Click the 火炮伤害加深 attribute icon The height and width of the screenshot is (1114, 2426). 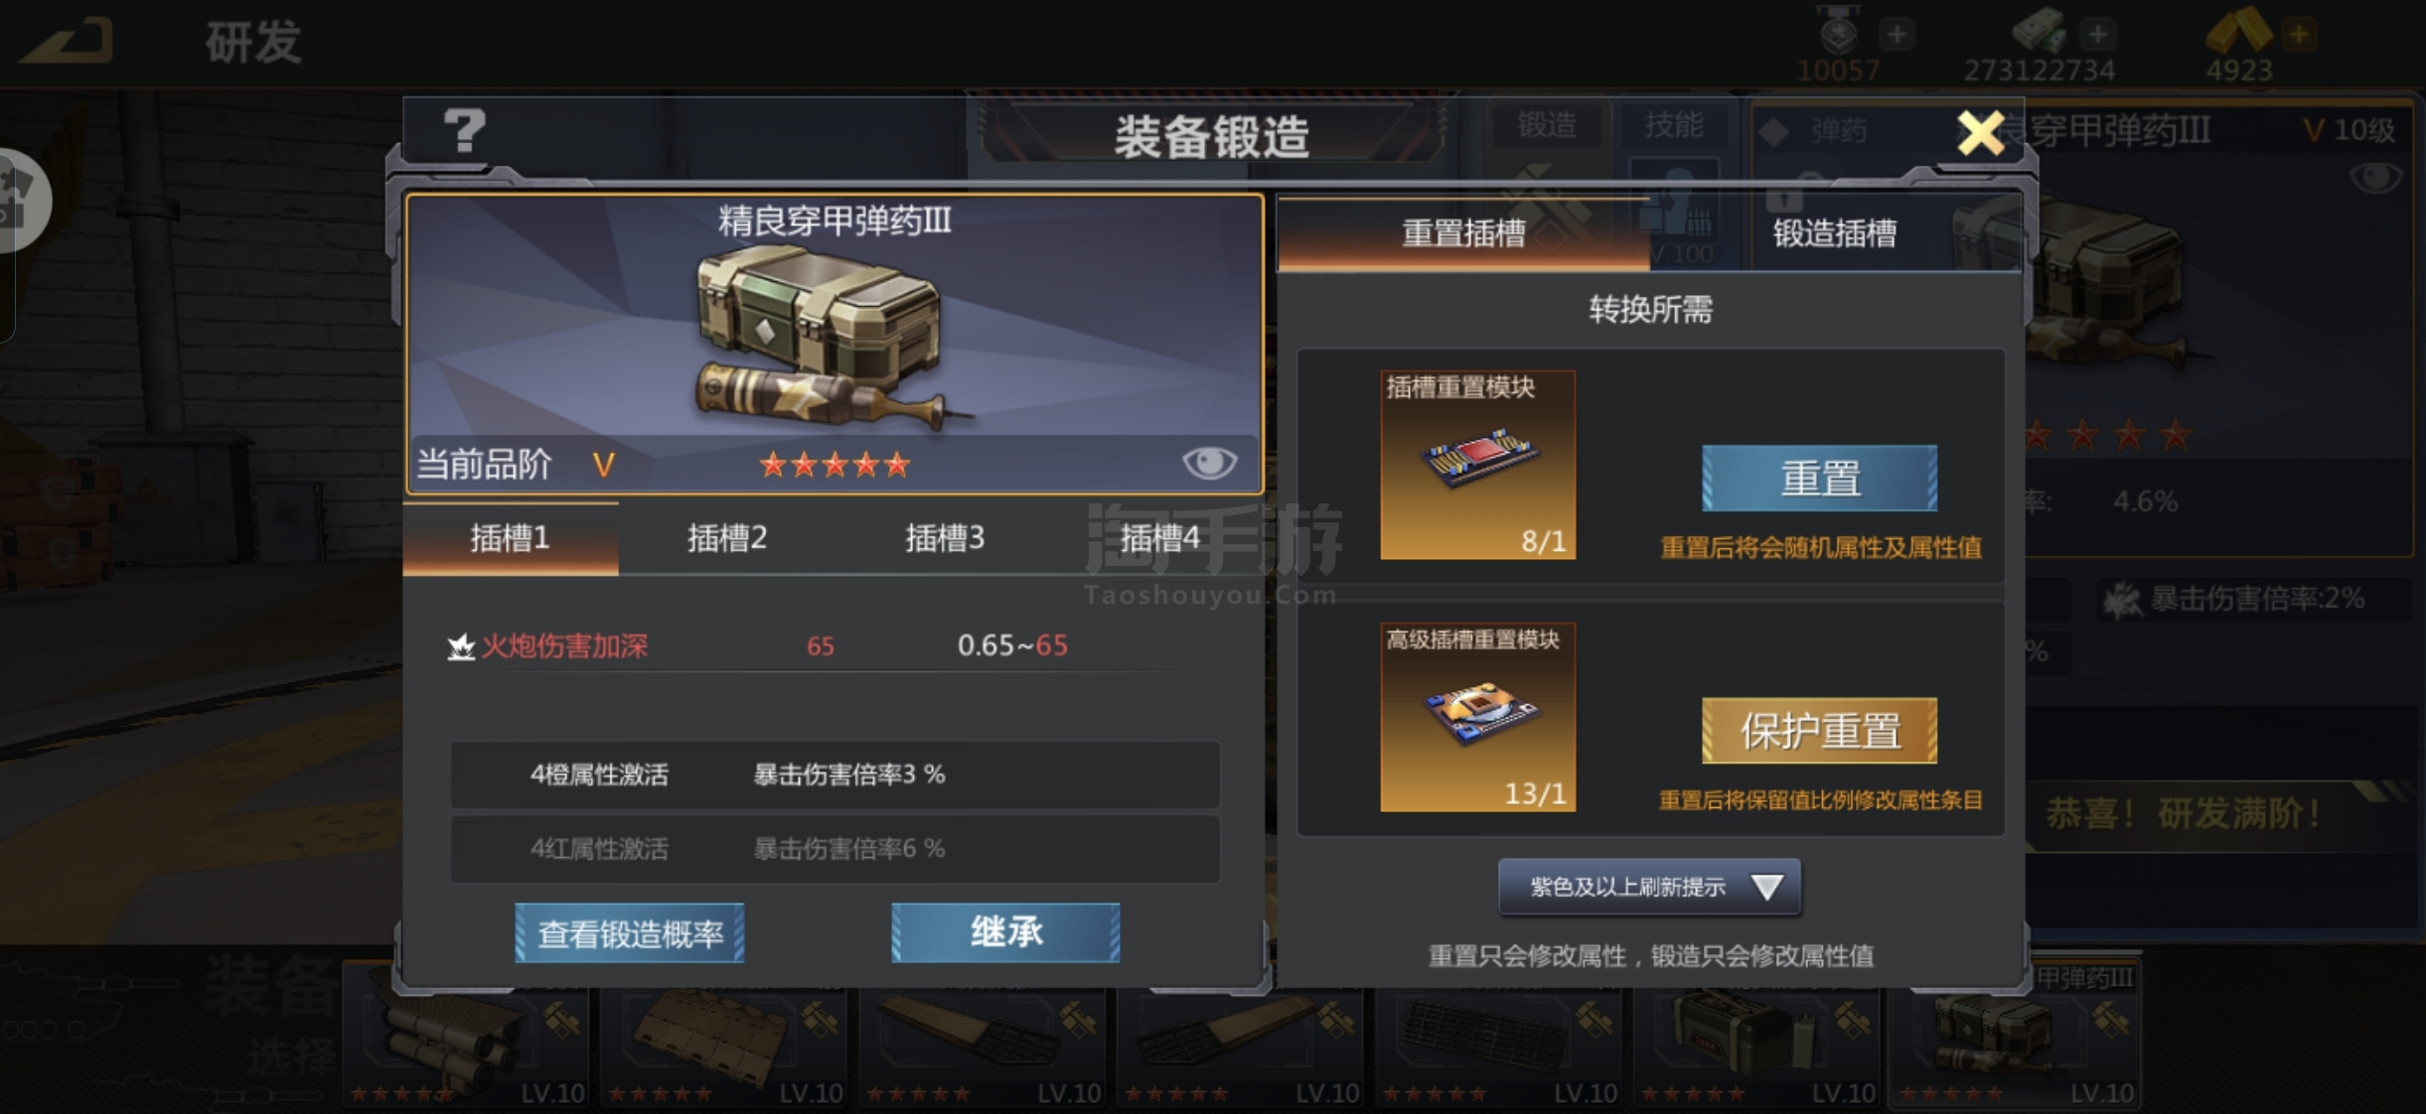click(460, 646)
